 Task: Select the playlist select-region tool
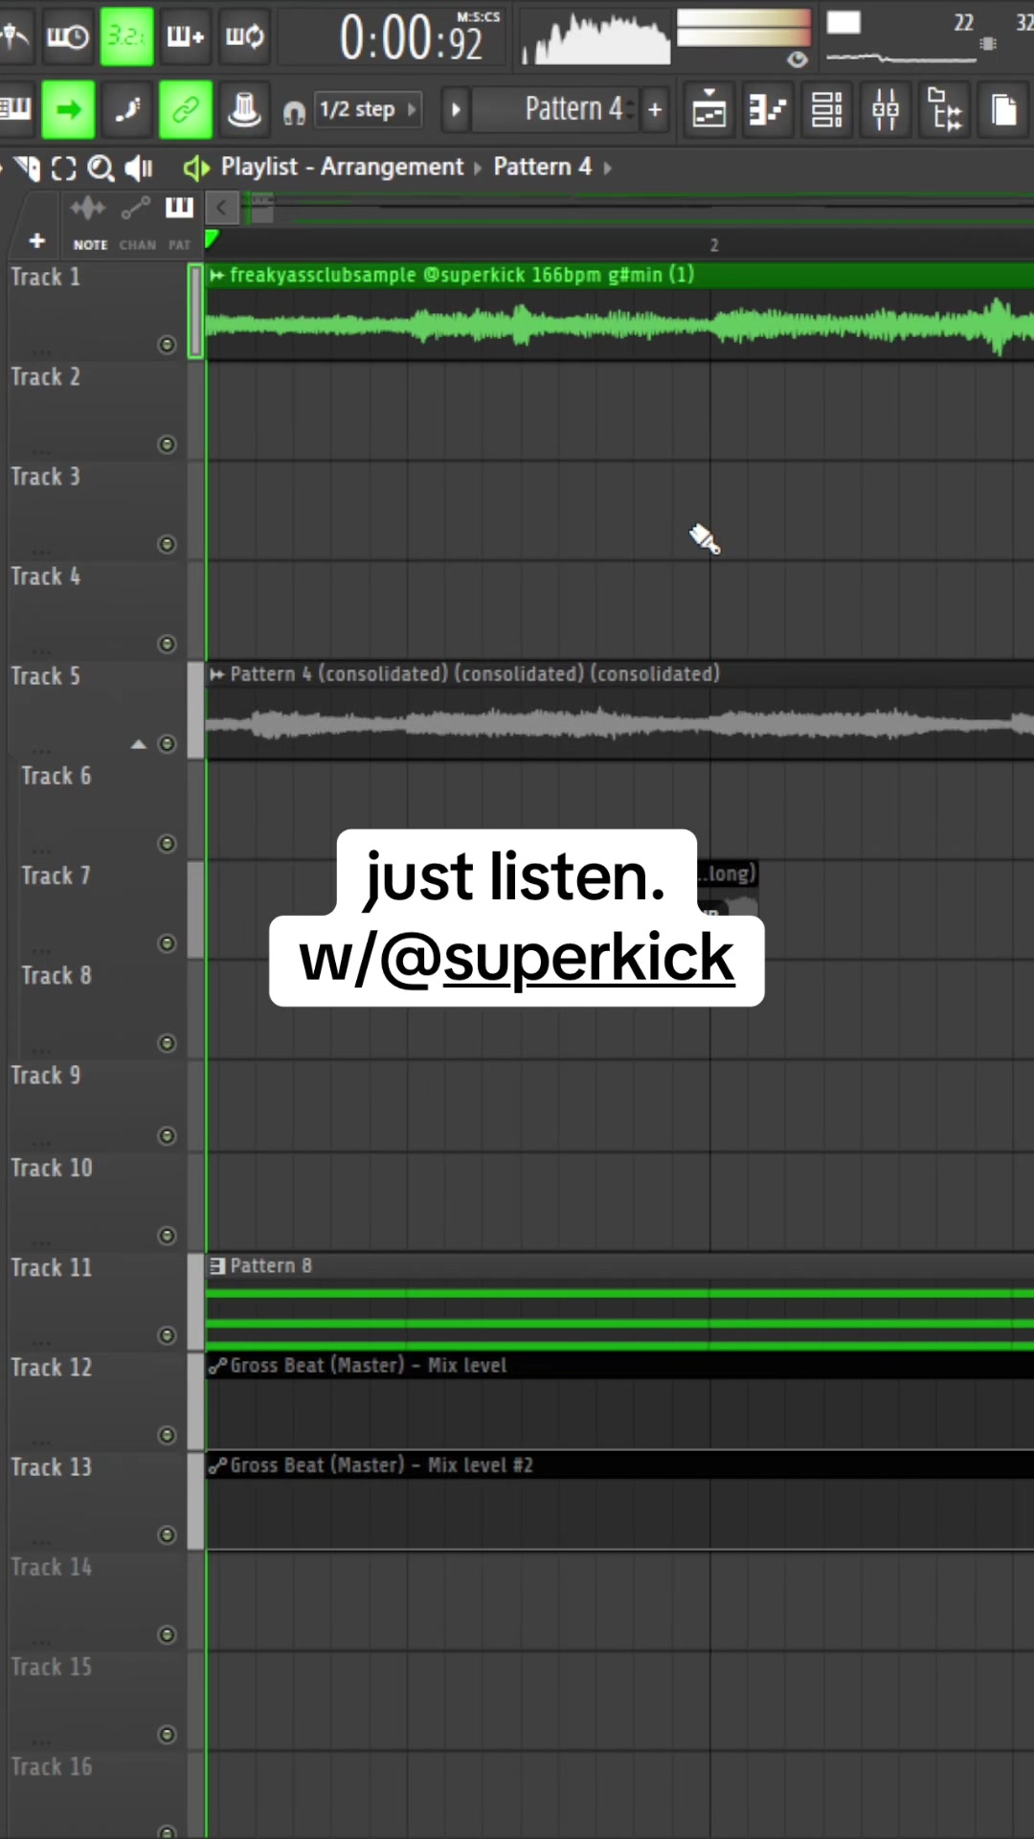click(x=63, y=169)
